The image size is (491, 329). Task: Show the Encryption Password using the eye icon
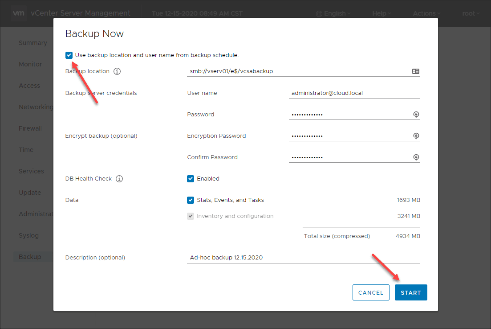pos(416,136)
